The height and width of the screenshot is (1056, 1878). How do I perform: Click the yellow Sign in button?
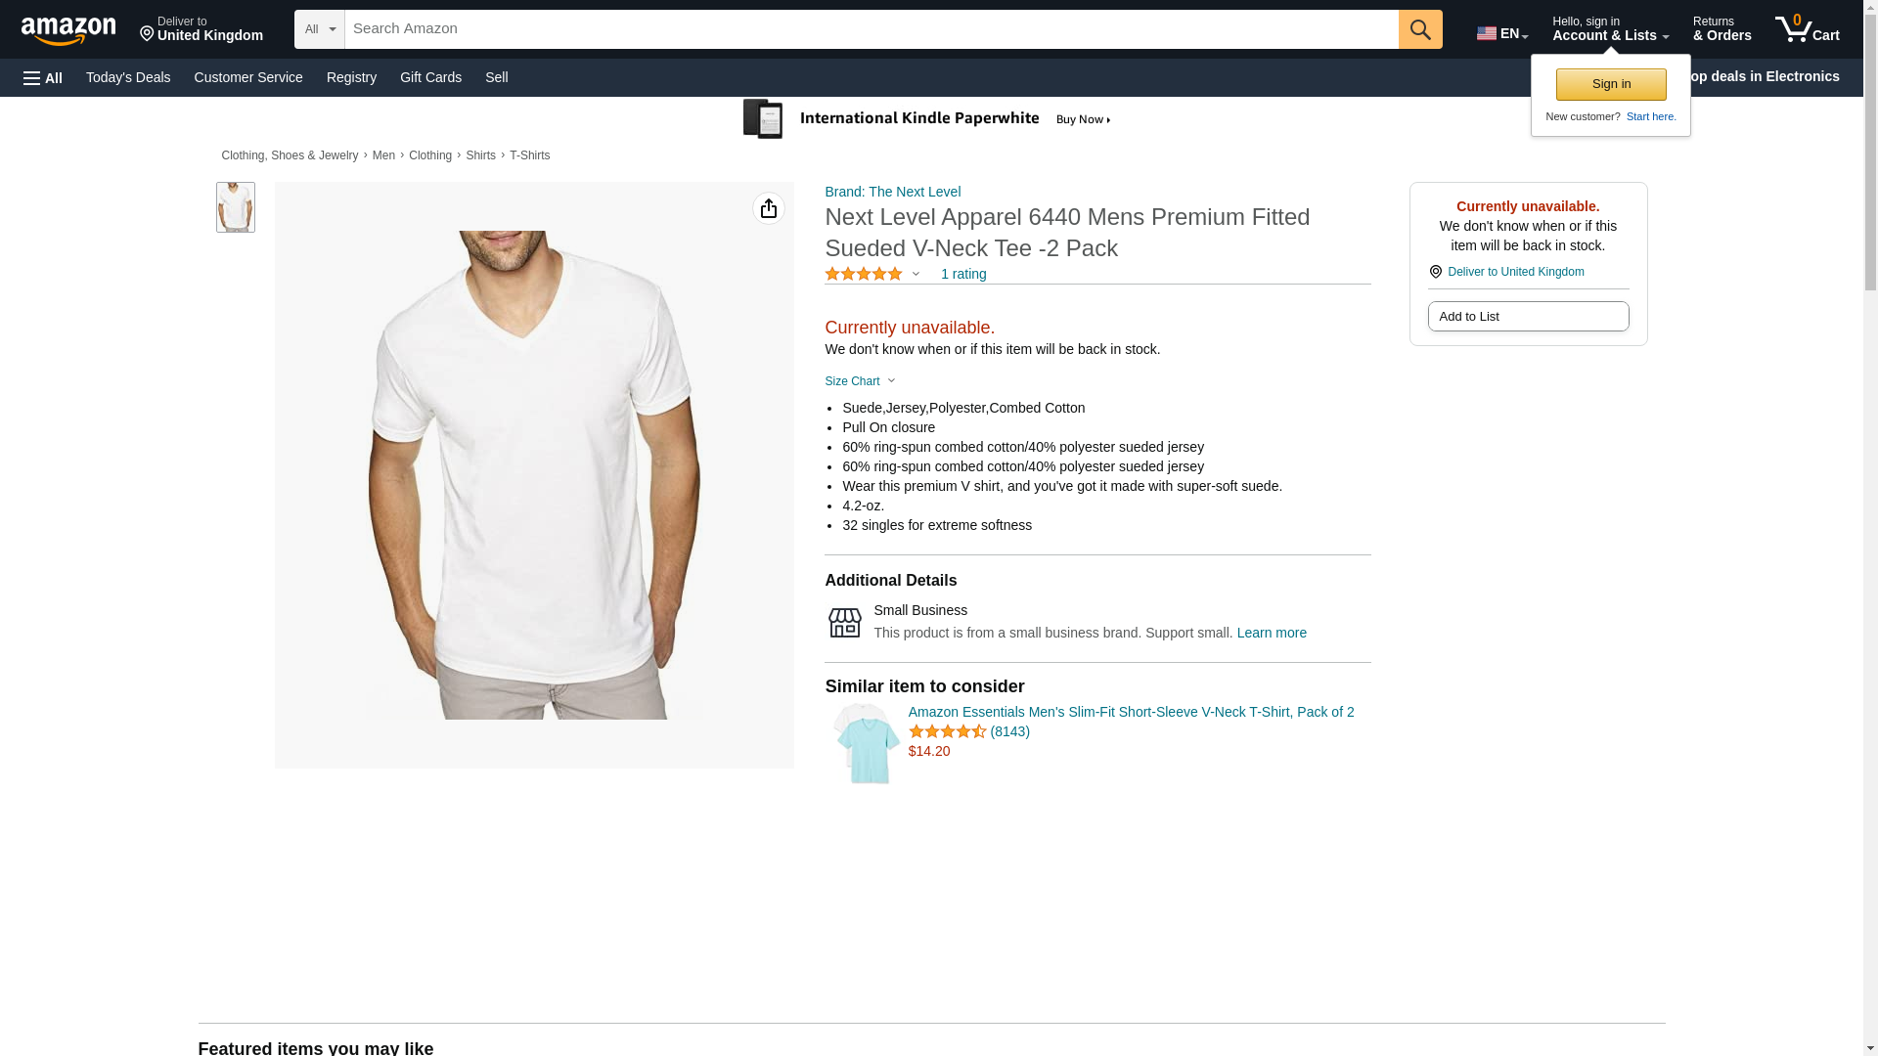point(1610,84)
